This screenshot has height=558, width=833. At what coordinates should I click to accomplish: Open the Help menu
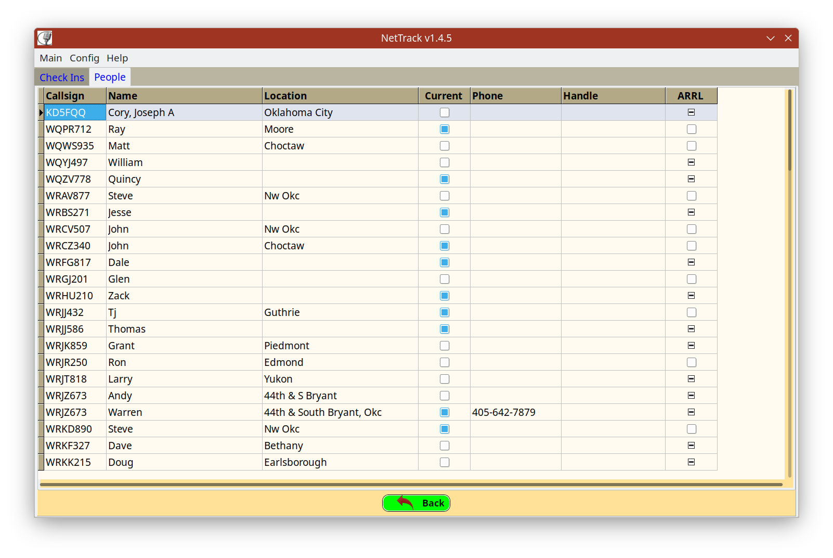(117, 58)
